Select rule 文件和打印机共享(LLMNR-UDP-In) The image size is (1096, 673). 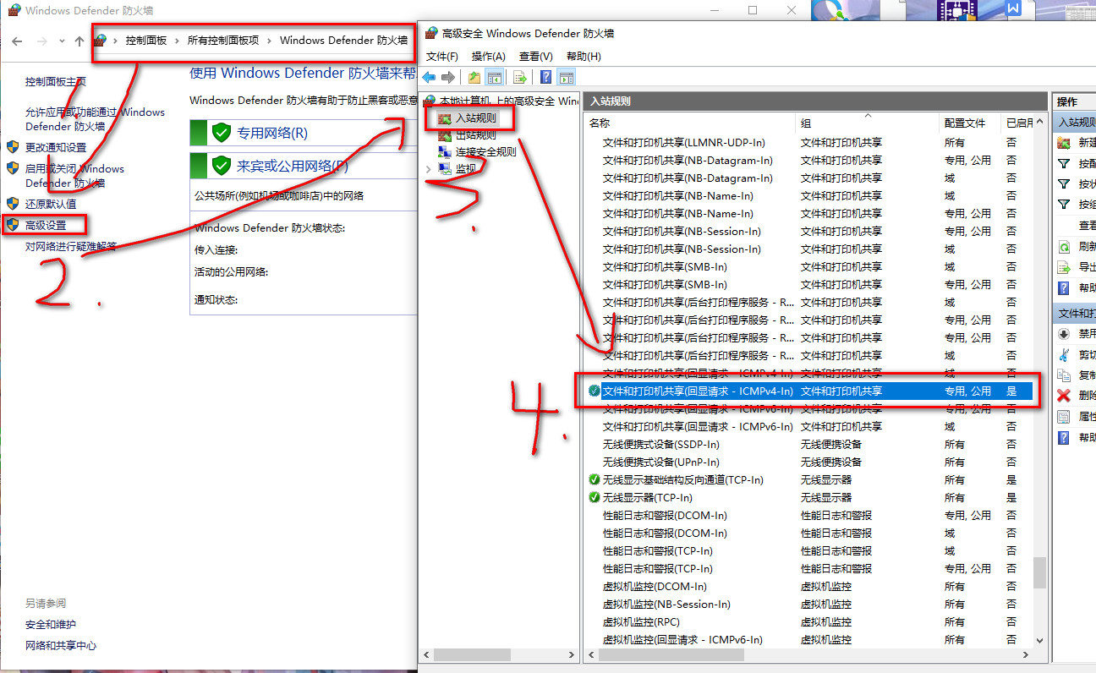coord(684,142)
